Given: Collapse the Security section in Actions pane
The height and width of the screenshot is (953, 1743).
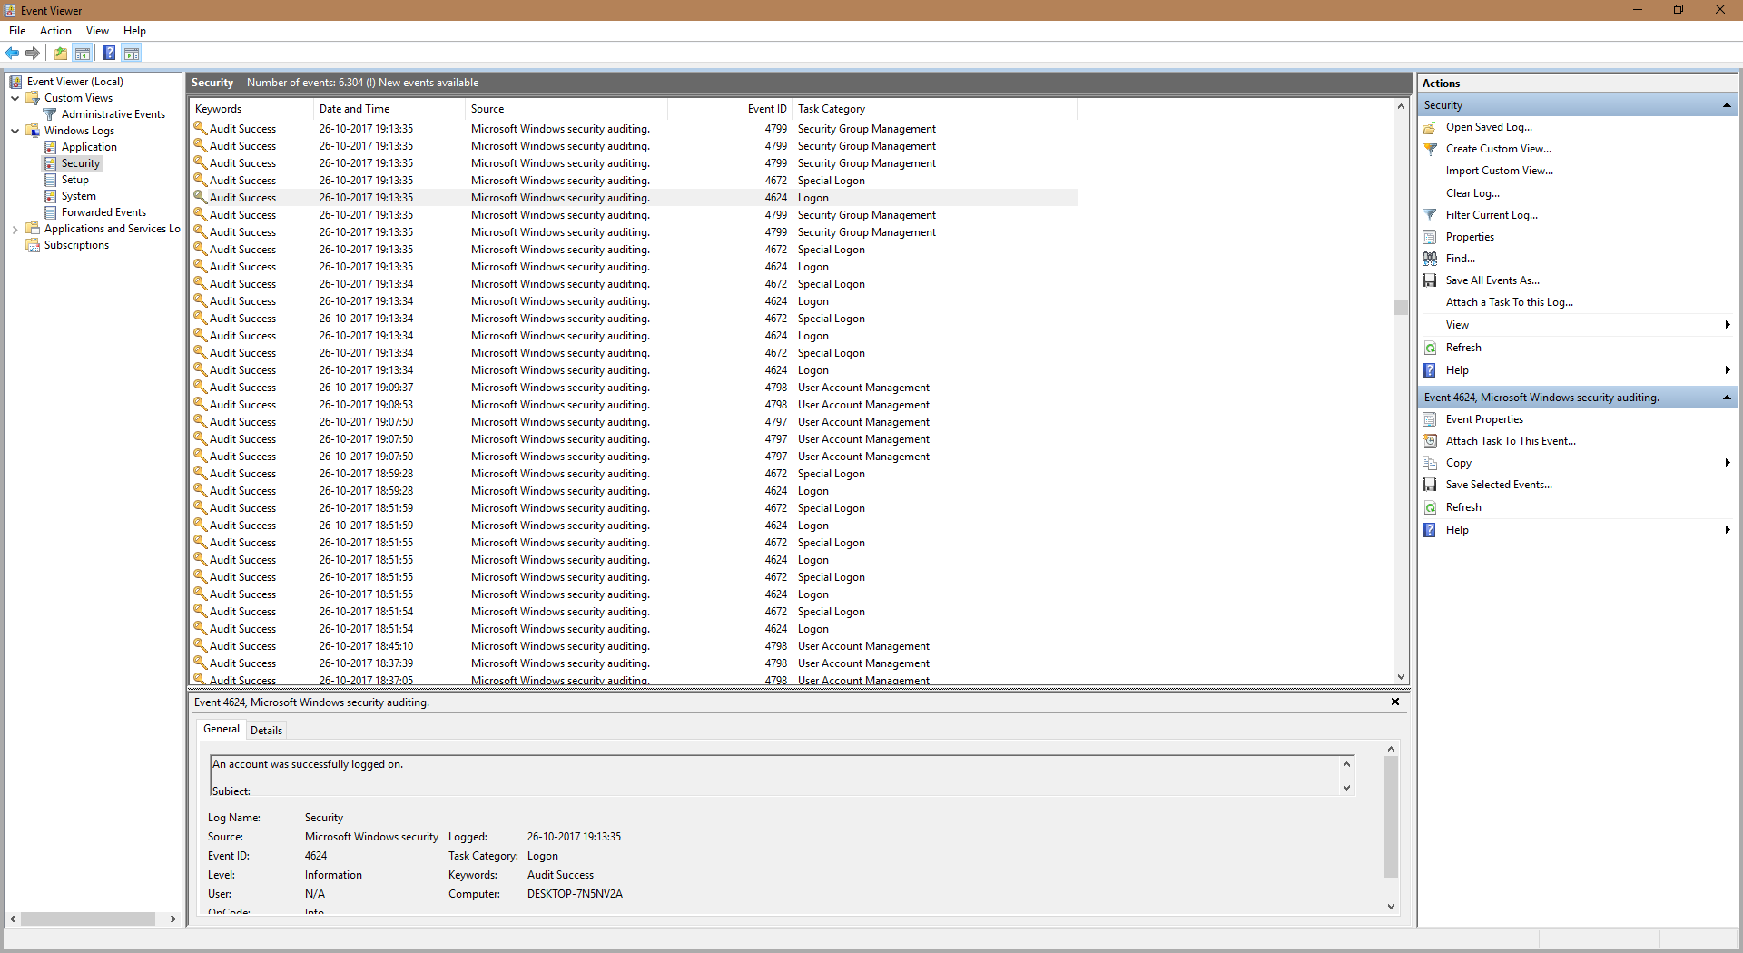Looking at the screenshot, I should tap(1727, 104).
